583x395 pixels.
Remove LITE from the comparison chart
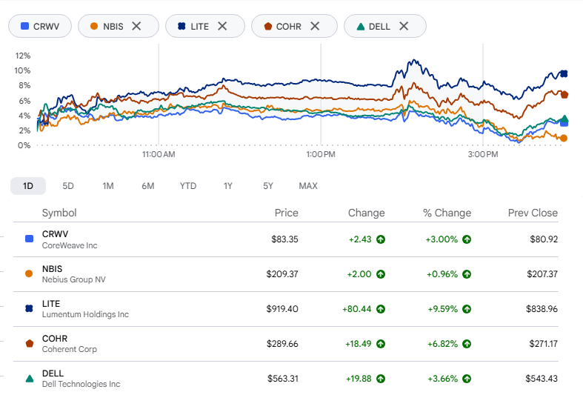(222, 26)
